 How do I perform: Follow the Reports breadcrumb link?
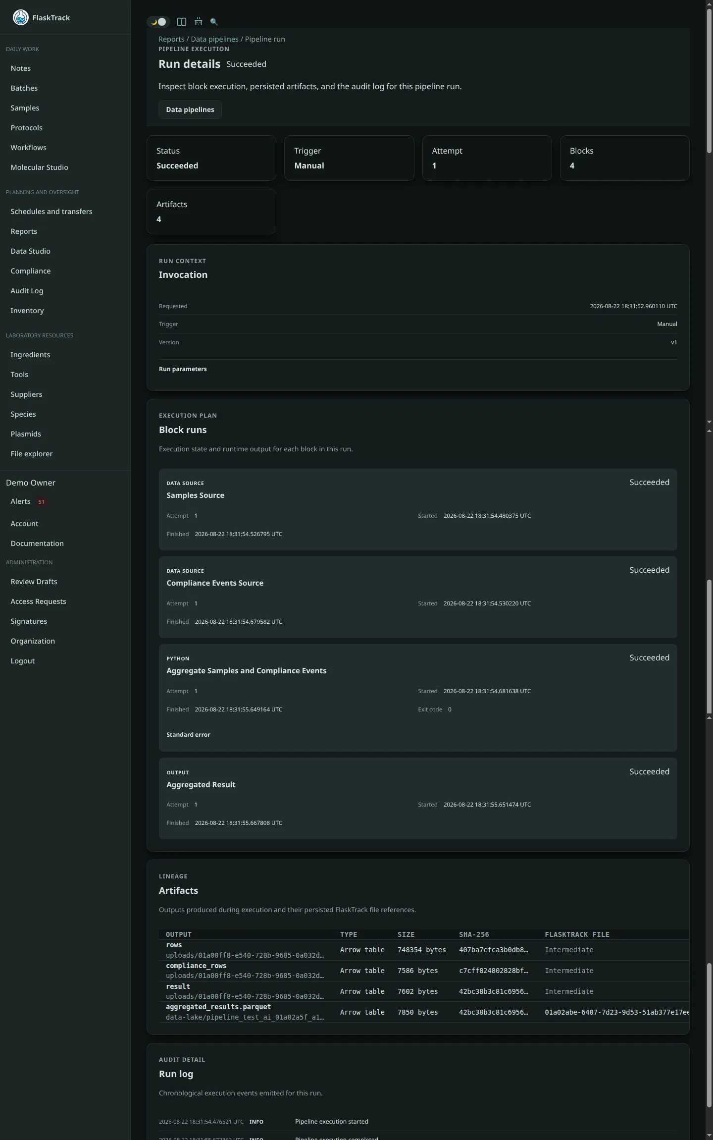[171, 39]
